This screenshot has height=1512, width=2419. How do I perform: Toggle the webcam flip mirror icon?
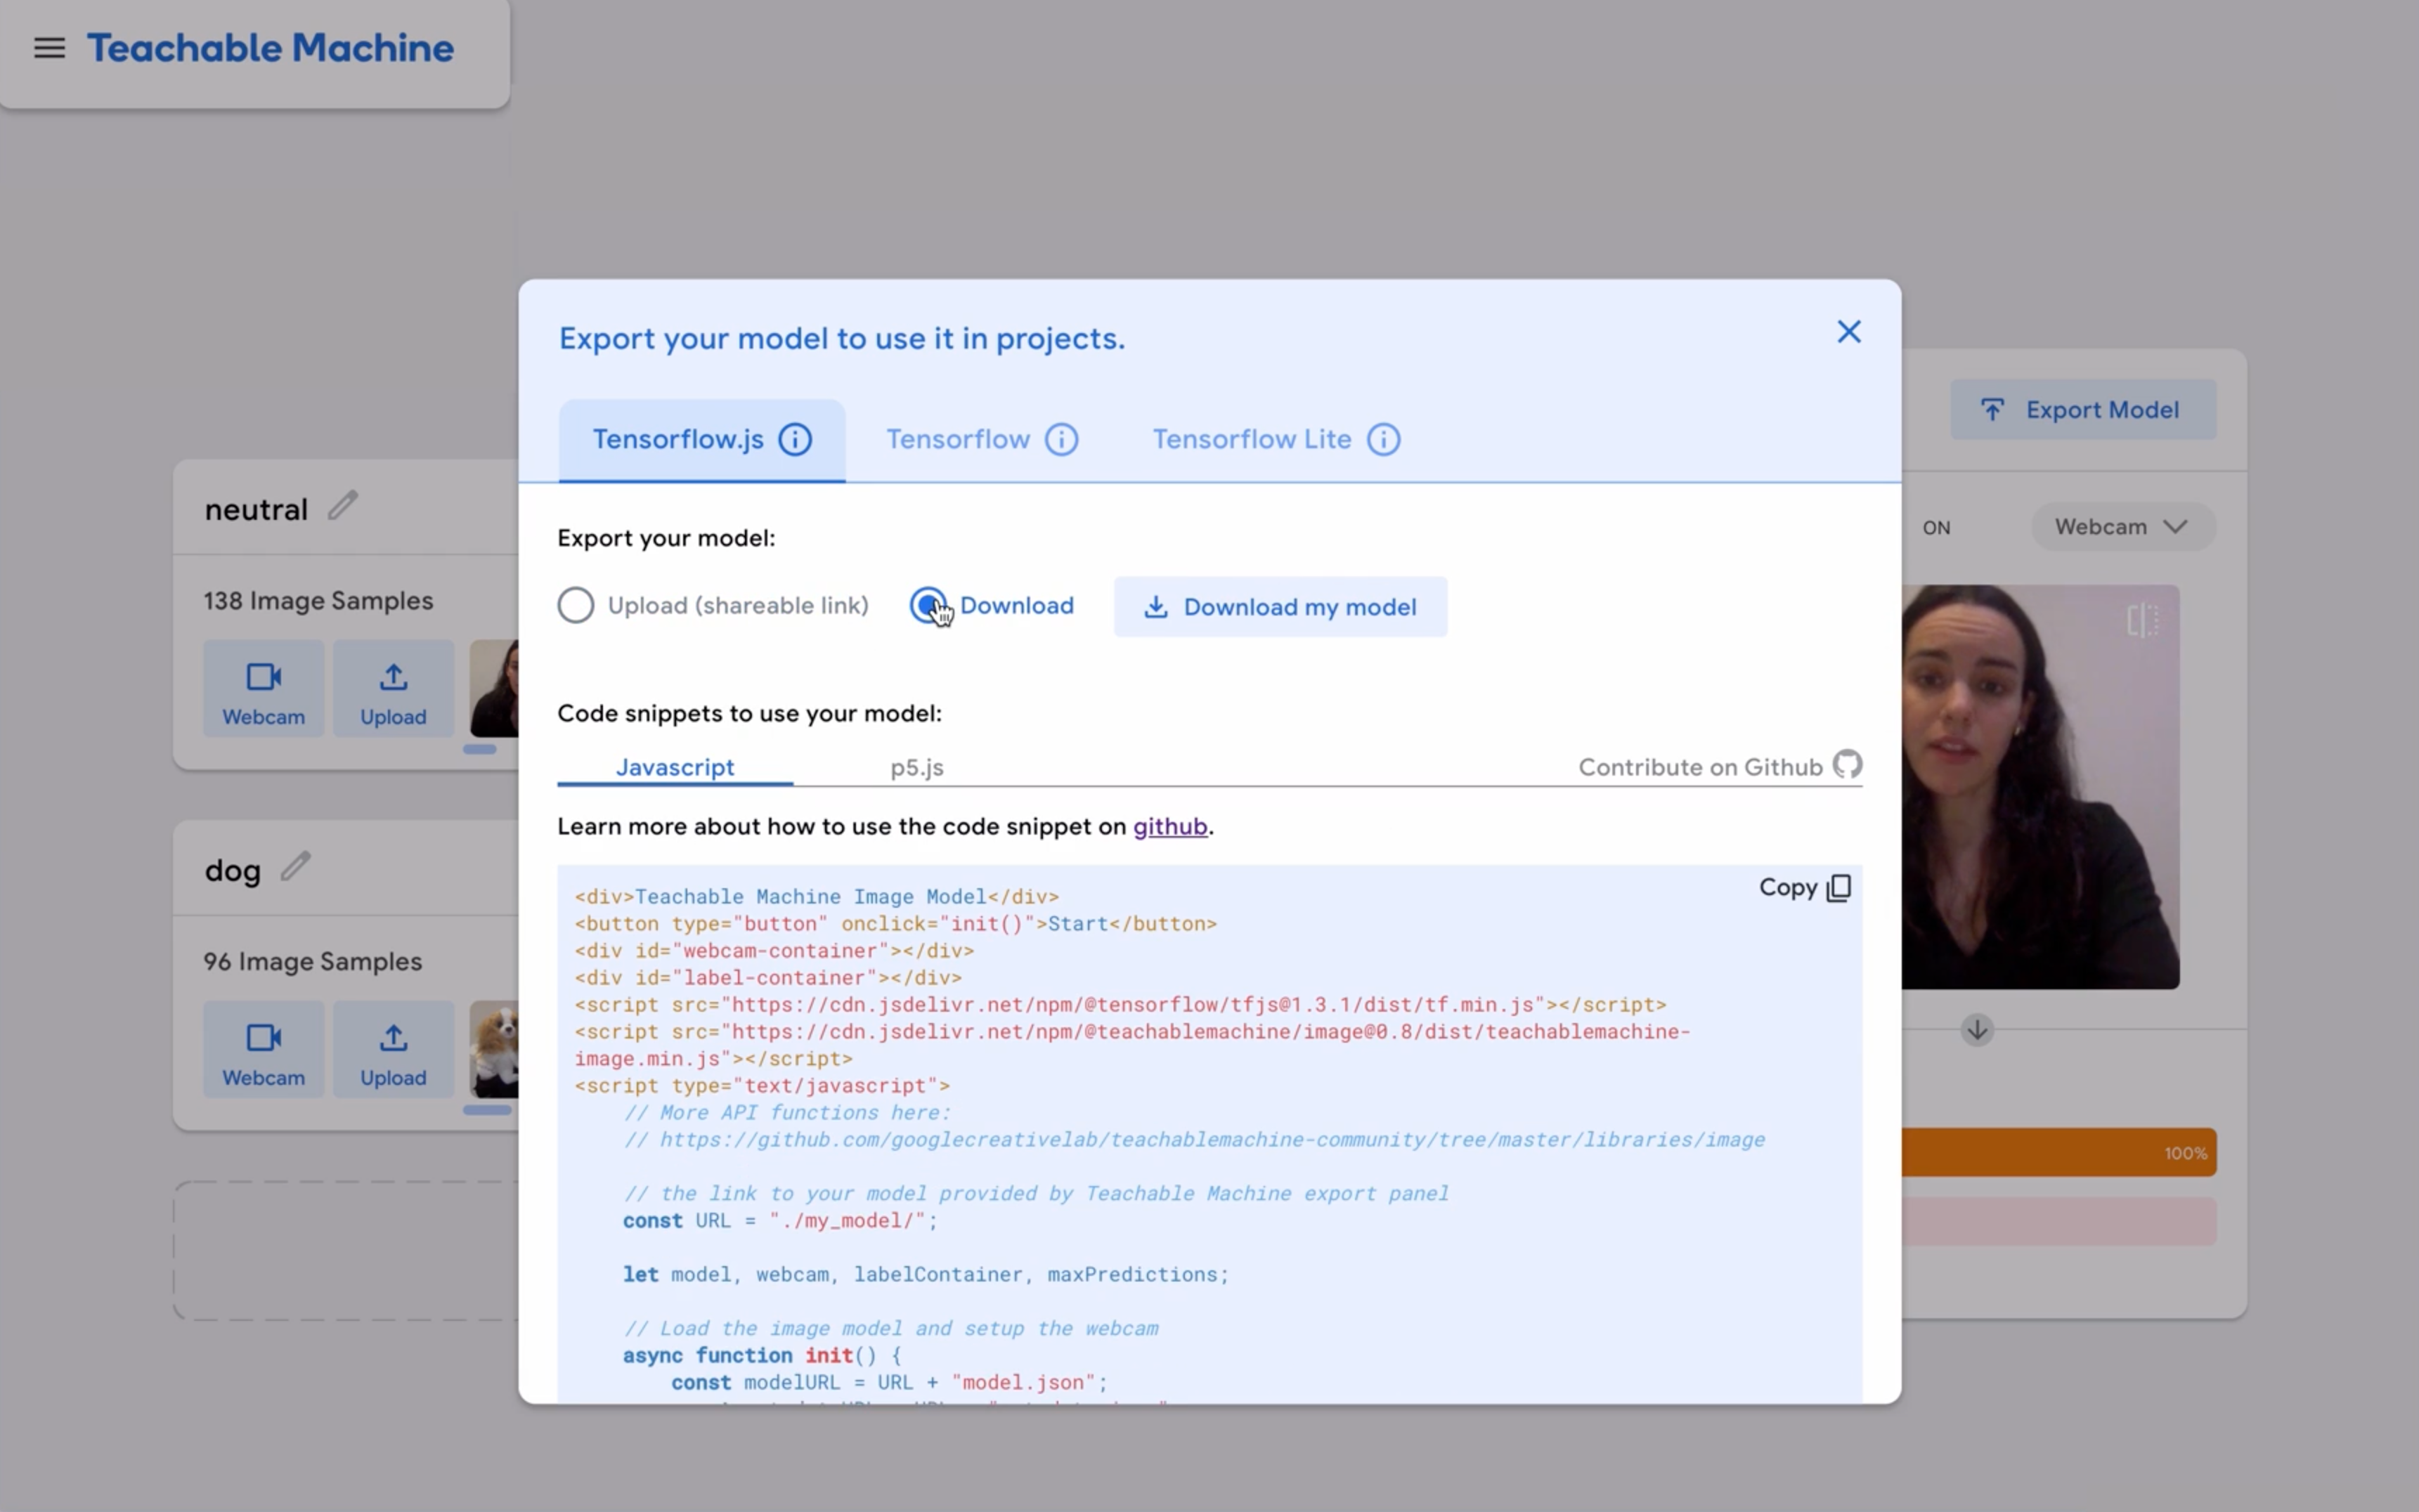(2142, 621)
